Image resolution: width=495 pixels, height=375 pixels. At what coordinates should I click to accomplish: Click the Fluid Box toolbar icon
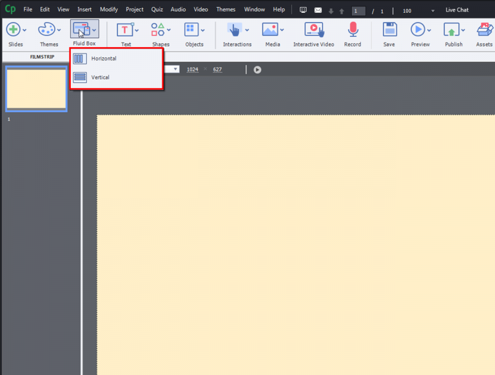pos(81,30)
